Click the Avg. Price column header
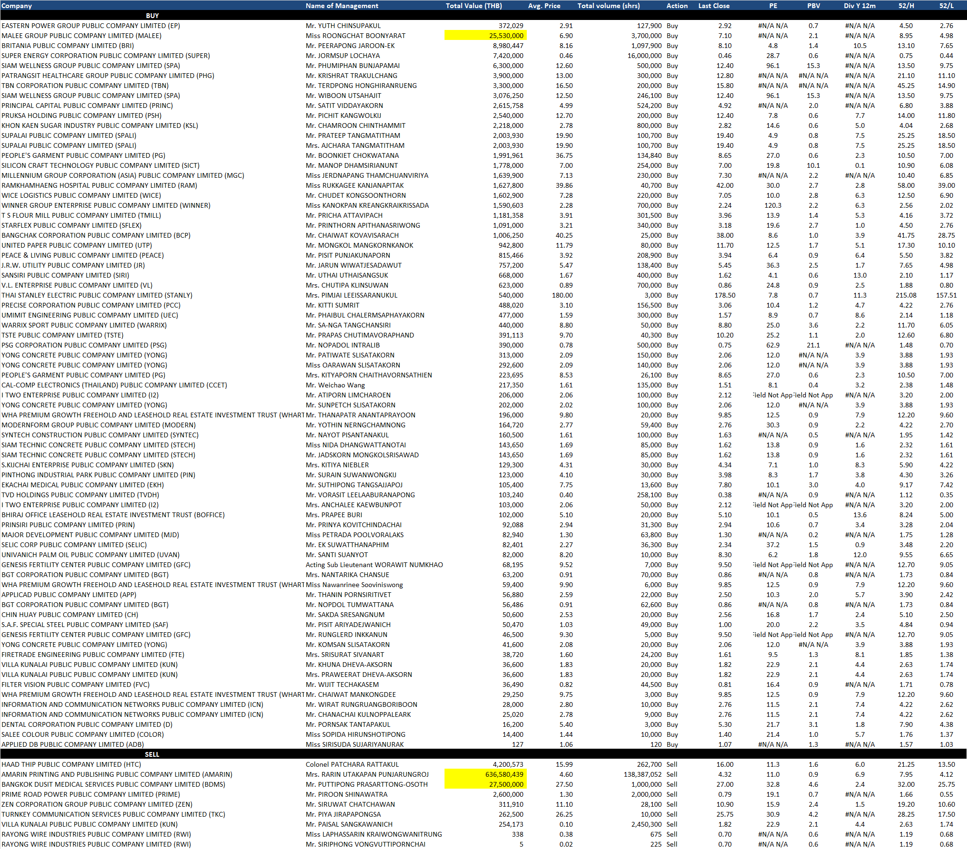 pyautogui.click(x=544, y=6)
